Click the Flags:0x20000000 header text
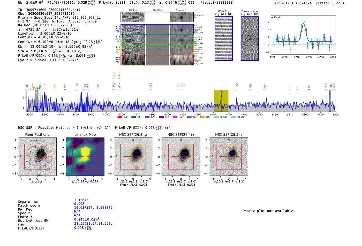Viewport: 362px width, 246px height. [216, 3]
